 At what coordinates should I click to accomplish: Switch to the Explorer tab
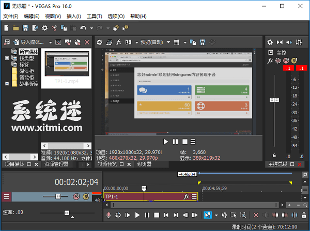click(56, 164)
